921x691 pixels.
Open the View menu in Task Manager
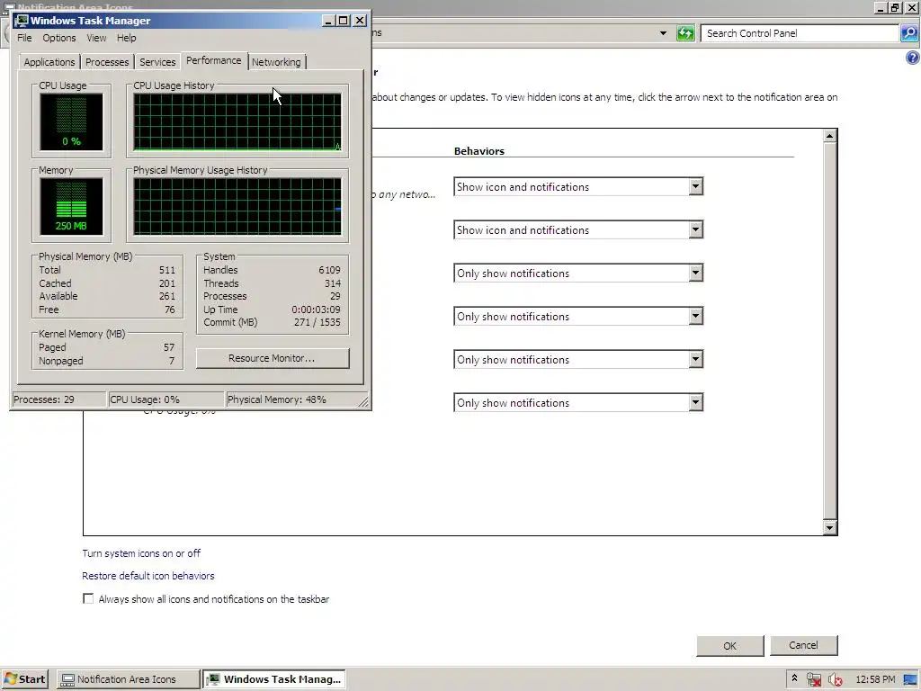coord(96,38)
